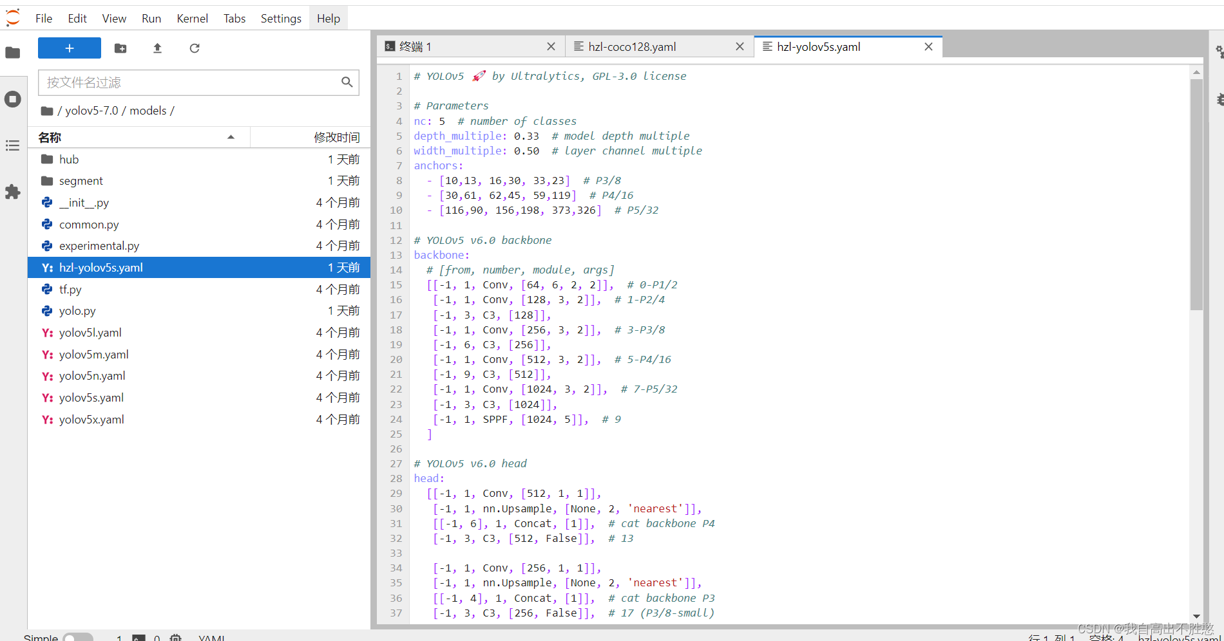Select the yolov5x.yaml file
Screen dimensions: 1224x641
(x=199, y=420)
